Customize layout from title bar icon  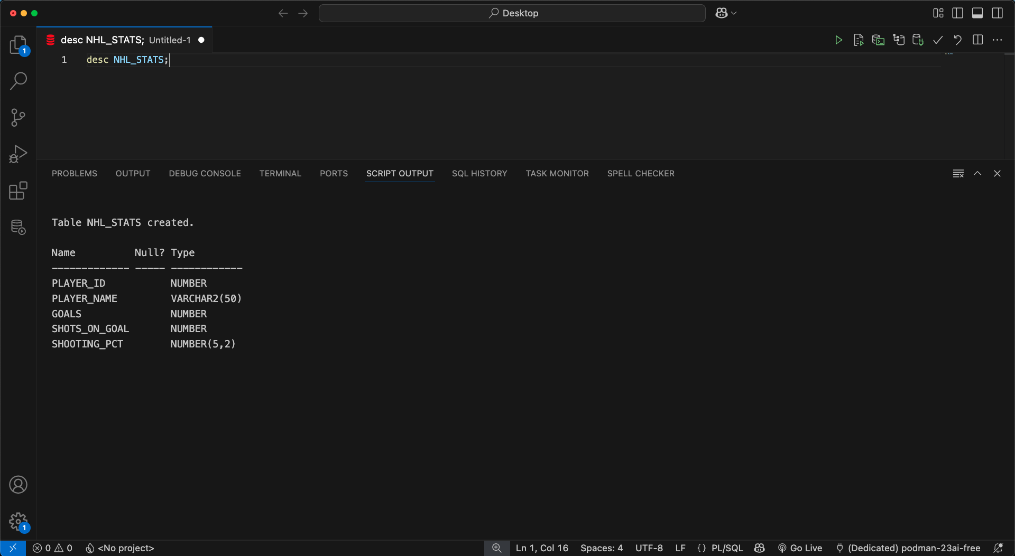pos(938,13)
